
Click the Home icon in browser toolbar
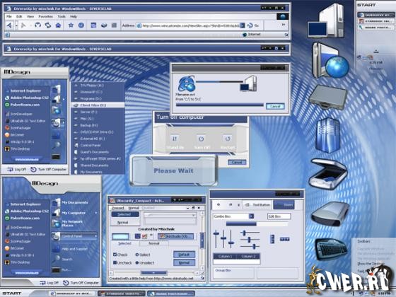pyautogui.click(x=58, y=25)
